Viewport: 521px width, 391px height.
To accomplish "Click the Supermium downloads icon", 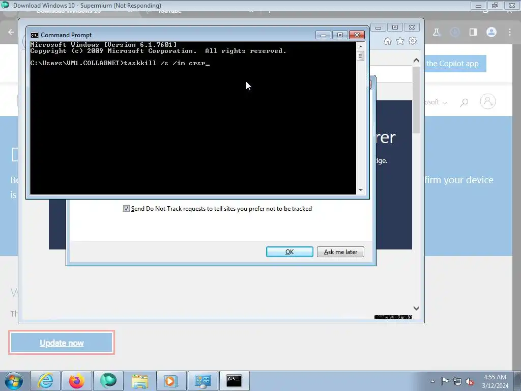I will [x=455, y=32].
